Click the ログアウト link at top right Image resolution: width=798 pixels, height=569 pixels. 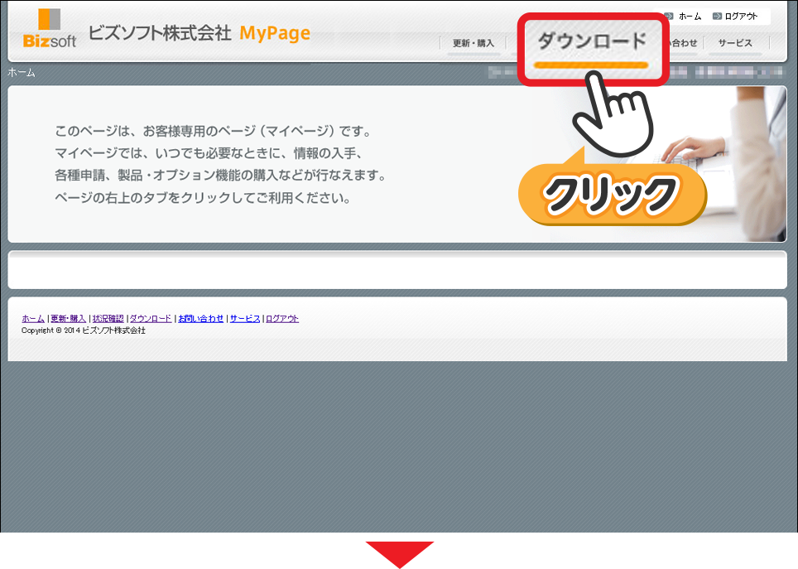pos(741,16)
